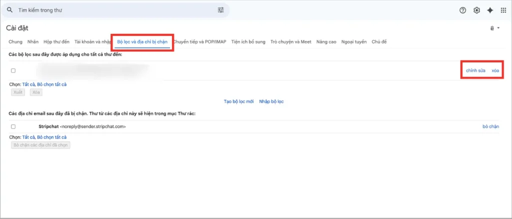Click 'Bỏ chọn tất cả' under filters list

(51, 84)
